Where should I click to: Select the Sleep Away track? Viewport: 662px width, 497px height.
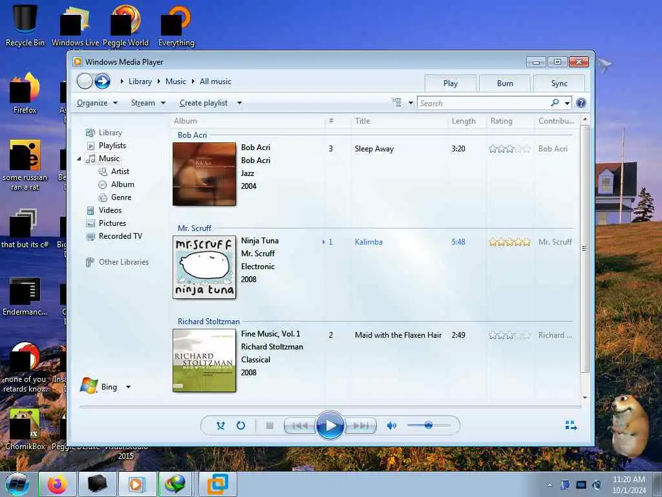coord(374,149)
